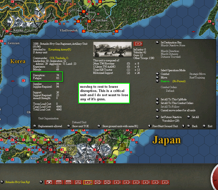Click Vladivostok city label on map
The height and width of the screenshot is (190, 218).
click(69, 30)
